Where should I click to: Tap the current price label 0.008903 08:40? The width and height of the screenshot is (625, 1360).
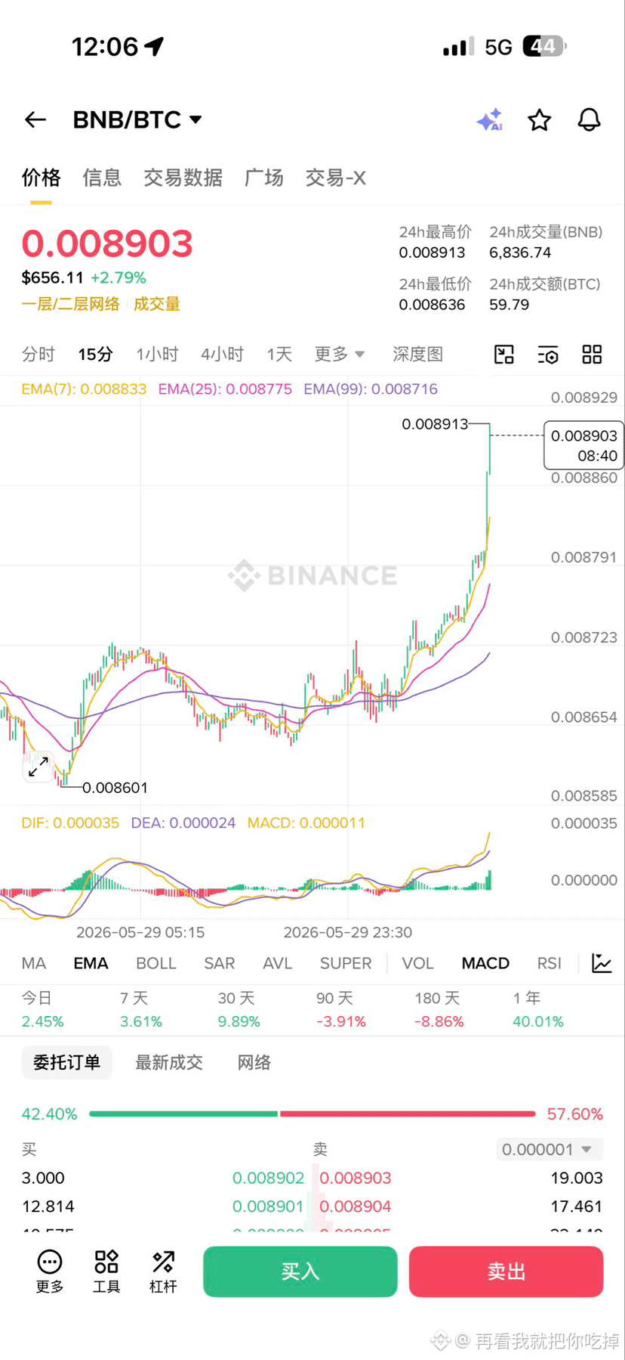point(584,445)
